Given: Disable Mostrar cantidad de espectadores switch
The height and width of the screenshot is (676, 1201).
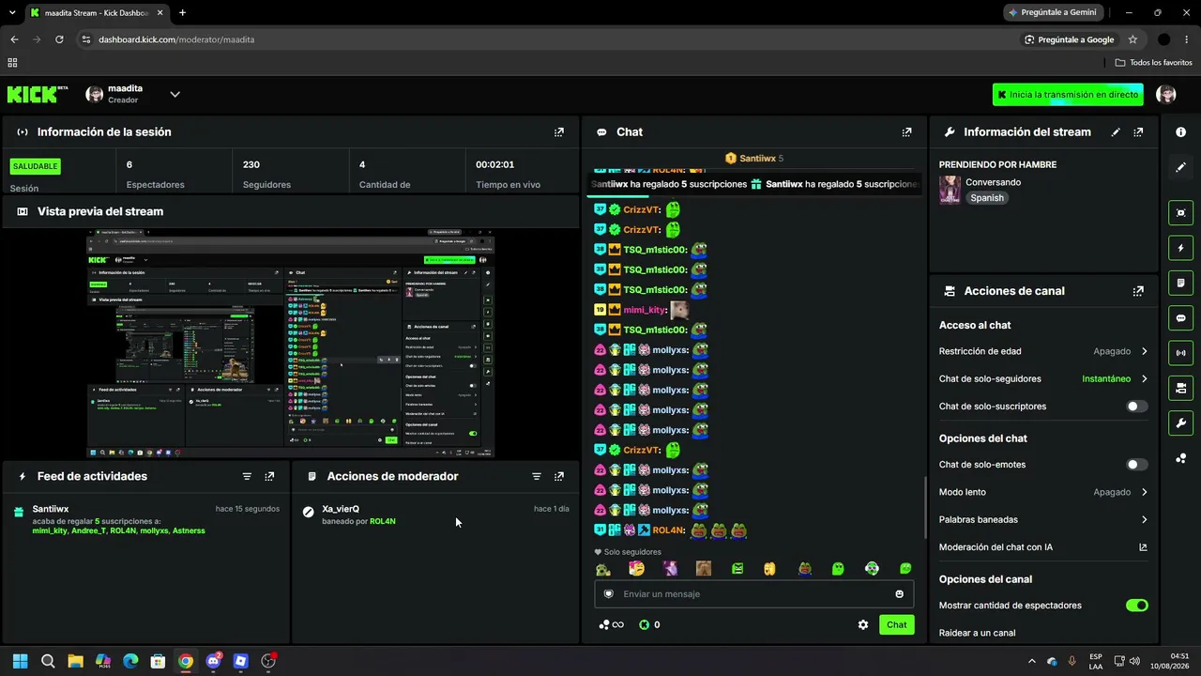Looking at the screenshot, I should click(1136, 606).
